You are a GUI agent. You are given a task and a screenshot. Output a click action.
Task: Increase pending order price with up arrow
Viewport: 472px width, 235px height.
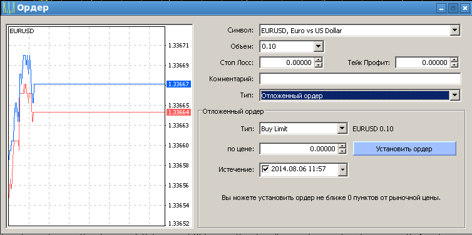pos(342,146)
